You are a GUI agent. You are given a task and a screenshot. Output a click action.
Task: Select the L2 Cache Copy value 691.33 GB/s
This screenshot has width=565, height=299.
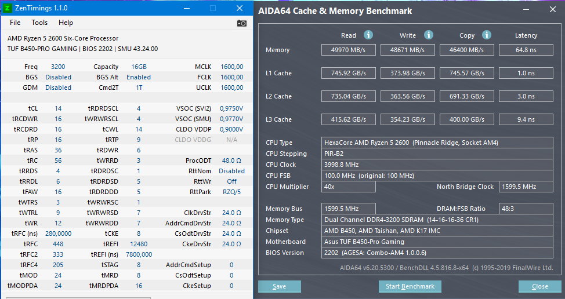(x=466, y=96)
